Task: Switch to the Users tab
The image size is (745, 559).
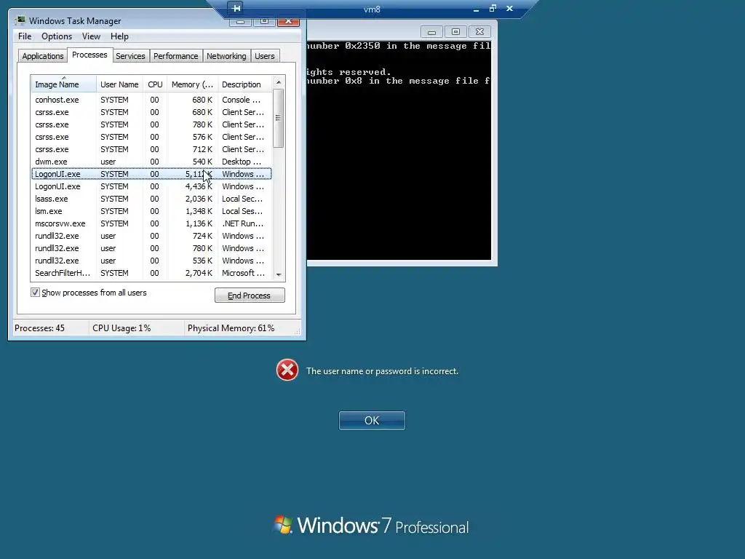Action: (265, 56)
